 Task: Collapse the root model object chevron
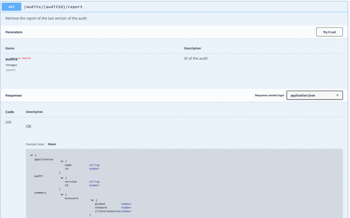coord(32,155)
